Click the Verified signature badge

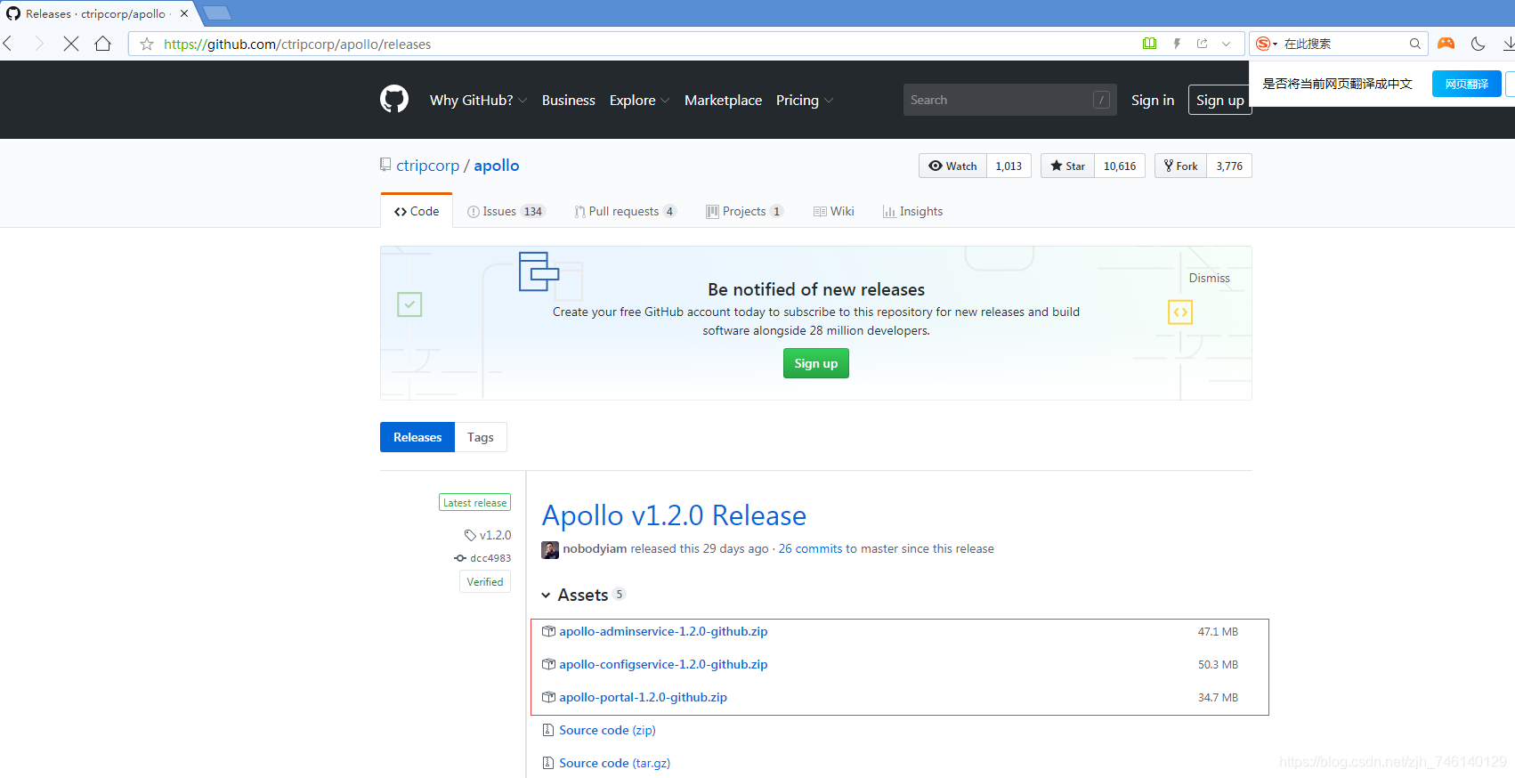tap(485, 581)
